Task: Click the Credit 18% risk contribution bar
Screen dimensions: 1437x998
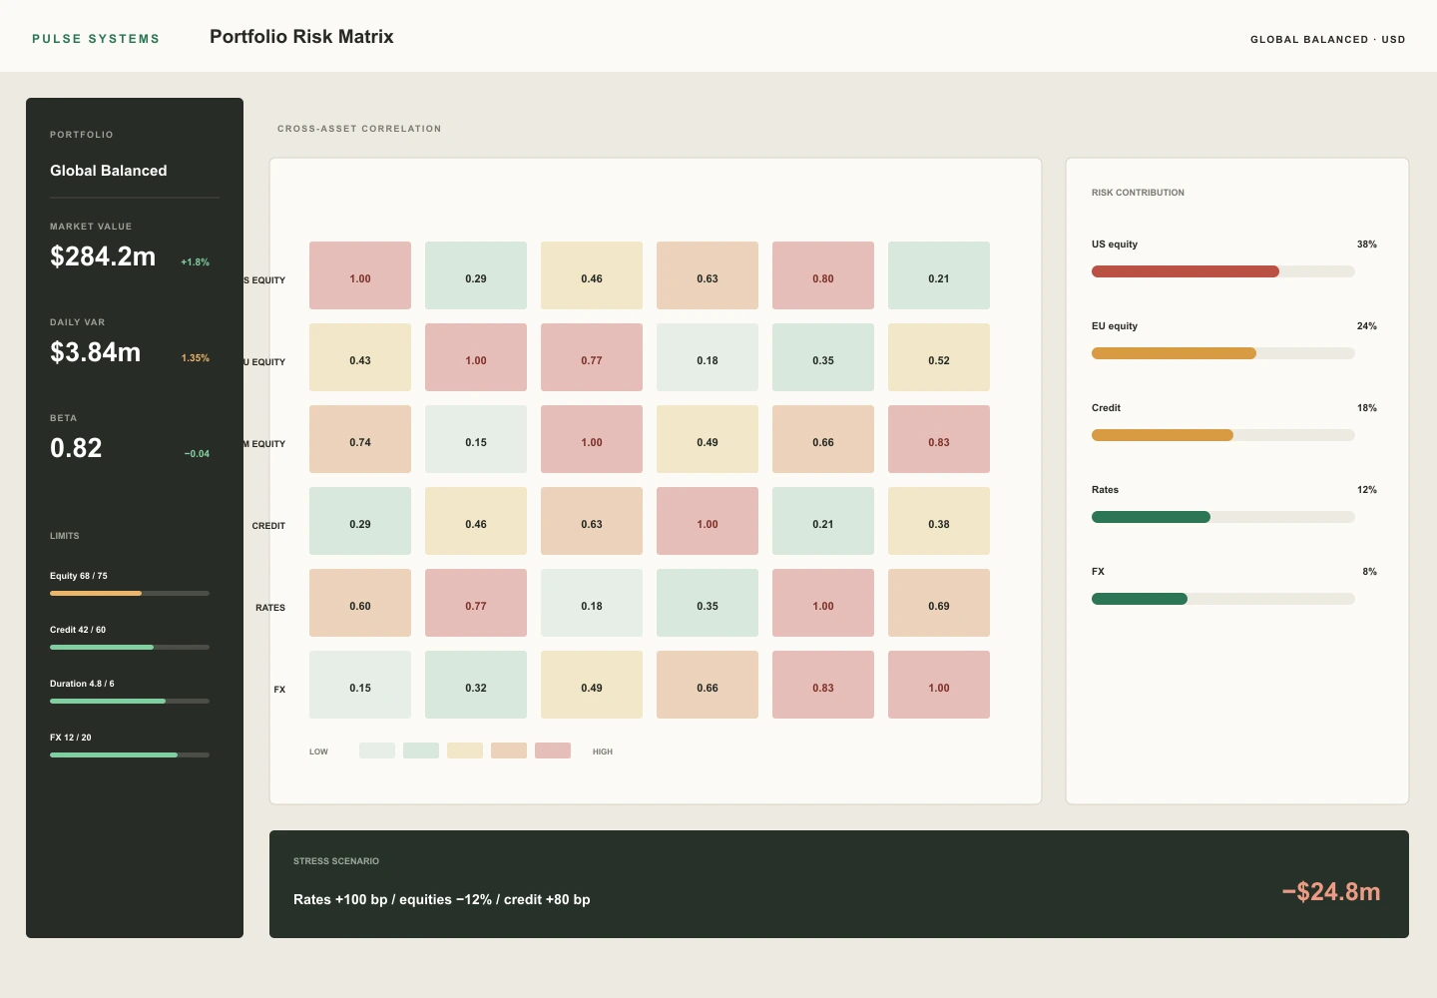Action: pos(1223,435)
